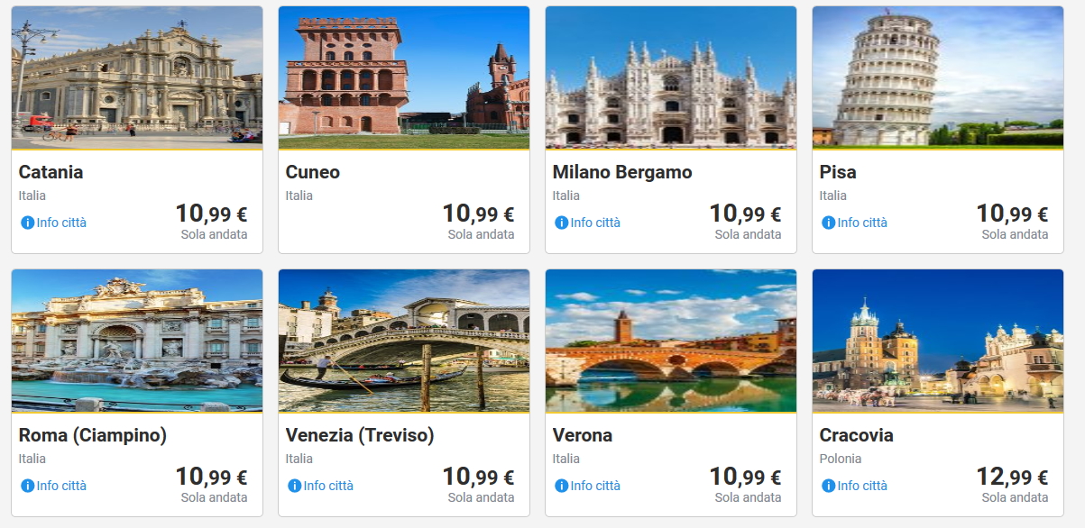The image size is (1085, 528).
Task: Open the Cracovia night square image
Action: 938,341
